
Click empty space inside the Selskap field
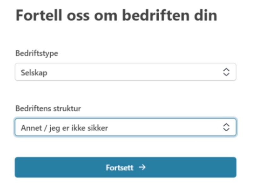click(142, 72)
